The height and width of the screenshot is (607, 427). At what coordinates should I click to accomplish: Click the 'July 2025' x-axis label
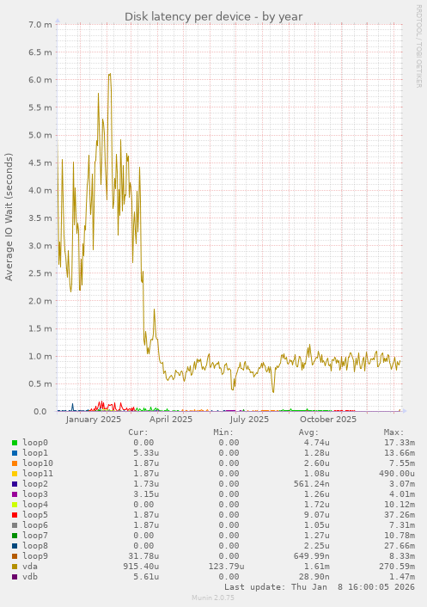coord(249,420)
